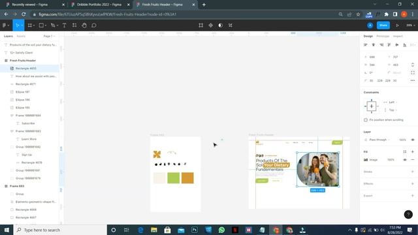This screenshot has height=235, width=418.
Task: Open the Figma main menu icon
Action: [x=5, y=25]
